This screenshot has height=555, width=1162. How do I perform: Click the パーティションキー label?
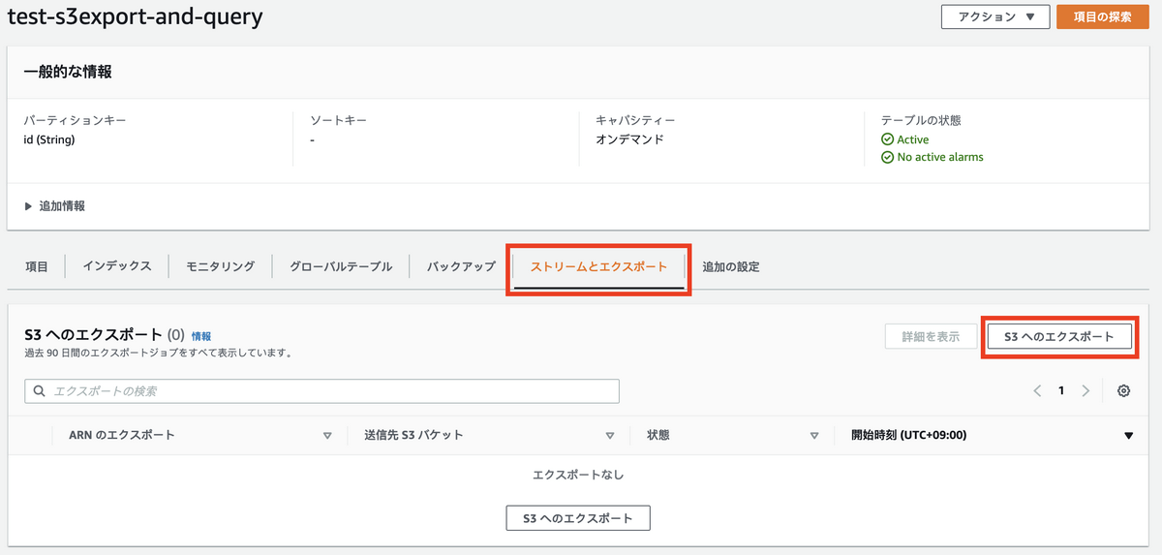point(75,121)
